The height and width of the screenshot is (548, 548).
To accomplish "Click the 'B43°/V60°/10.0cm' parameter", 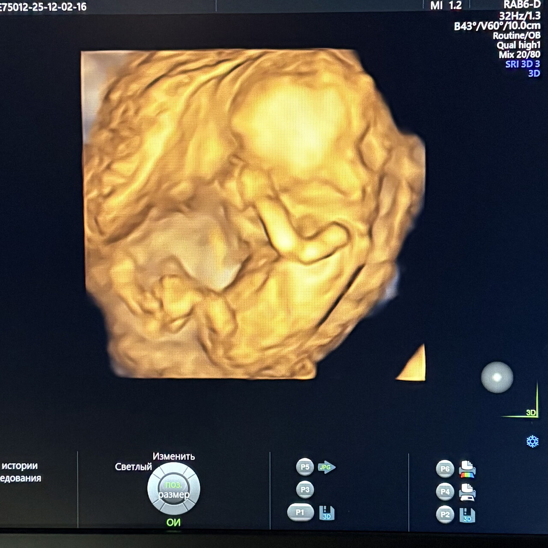I will pyautogui.click(x=497, y=26).
